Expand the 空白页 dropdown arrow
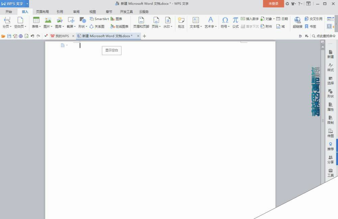338x219 pixels. [x=25, y=26]
